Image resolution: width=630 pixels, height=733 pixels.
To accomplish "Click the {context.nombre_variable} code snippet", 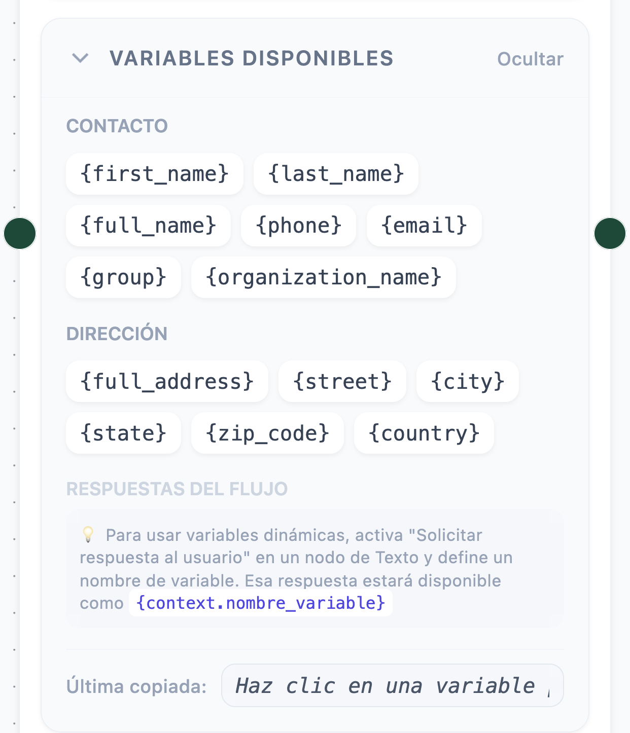I will pyautogui.click(x=261, y=603).
